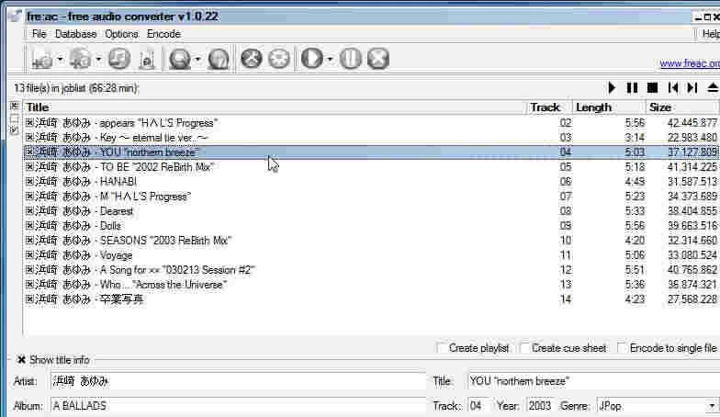Open encoder configuration gear icon
The image size is (720, 417).
278,59
